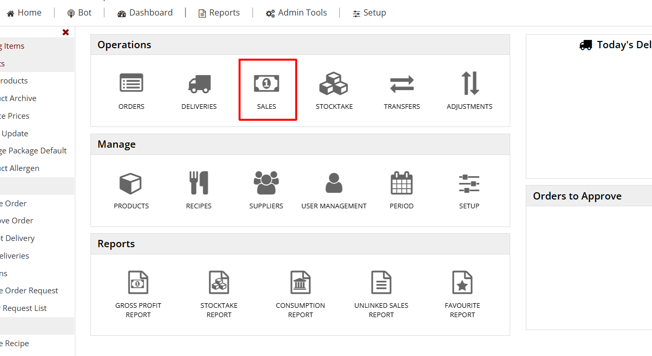Open the Reports menu in top navigation
This screenshot has height=356, width=652.
pyautogui.click(x=219, y=13)
